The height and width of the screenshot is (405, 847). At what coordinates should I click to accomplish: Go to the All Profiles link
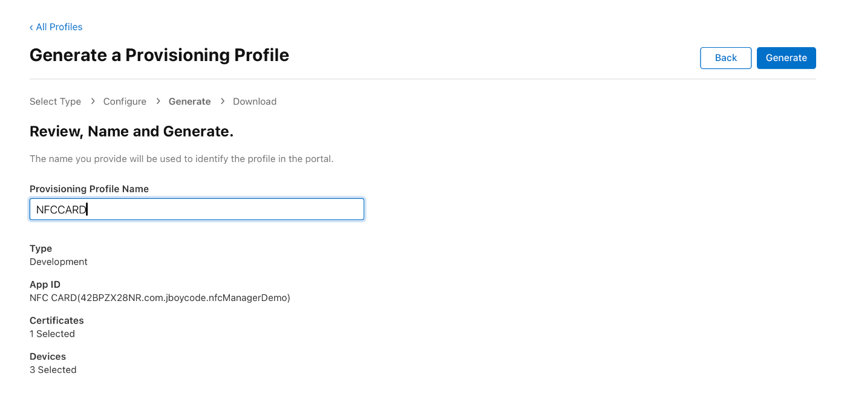(x=59, y=27)
